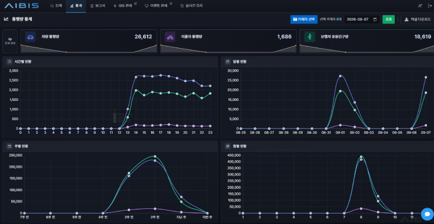The image size is (434, 224).
Task: Open the calendar picker icon in the date field
Action: pos(375,19)
